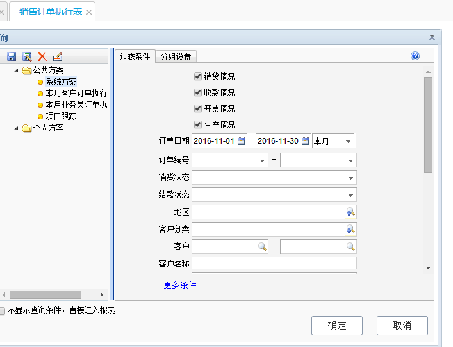Toggle the 销货情况 checkbox
This screenshot has width=453, height=347.
click(198, 76)
